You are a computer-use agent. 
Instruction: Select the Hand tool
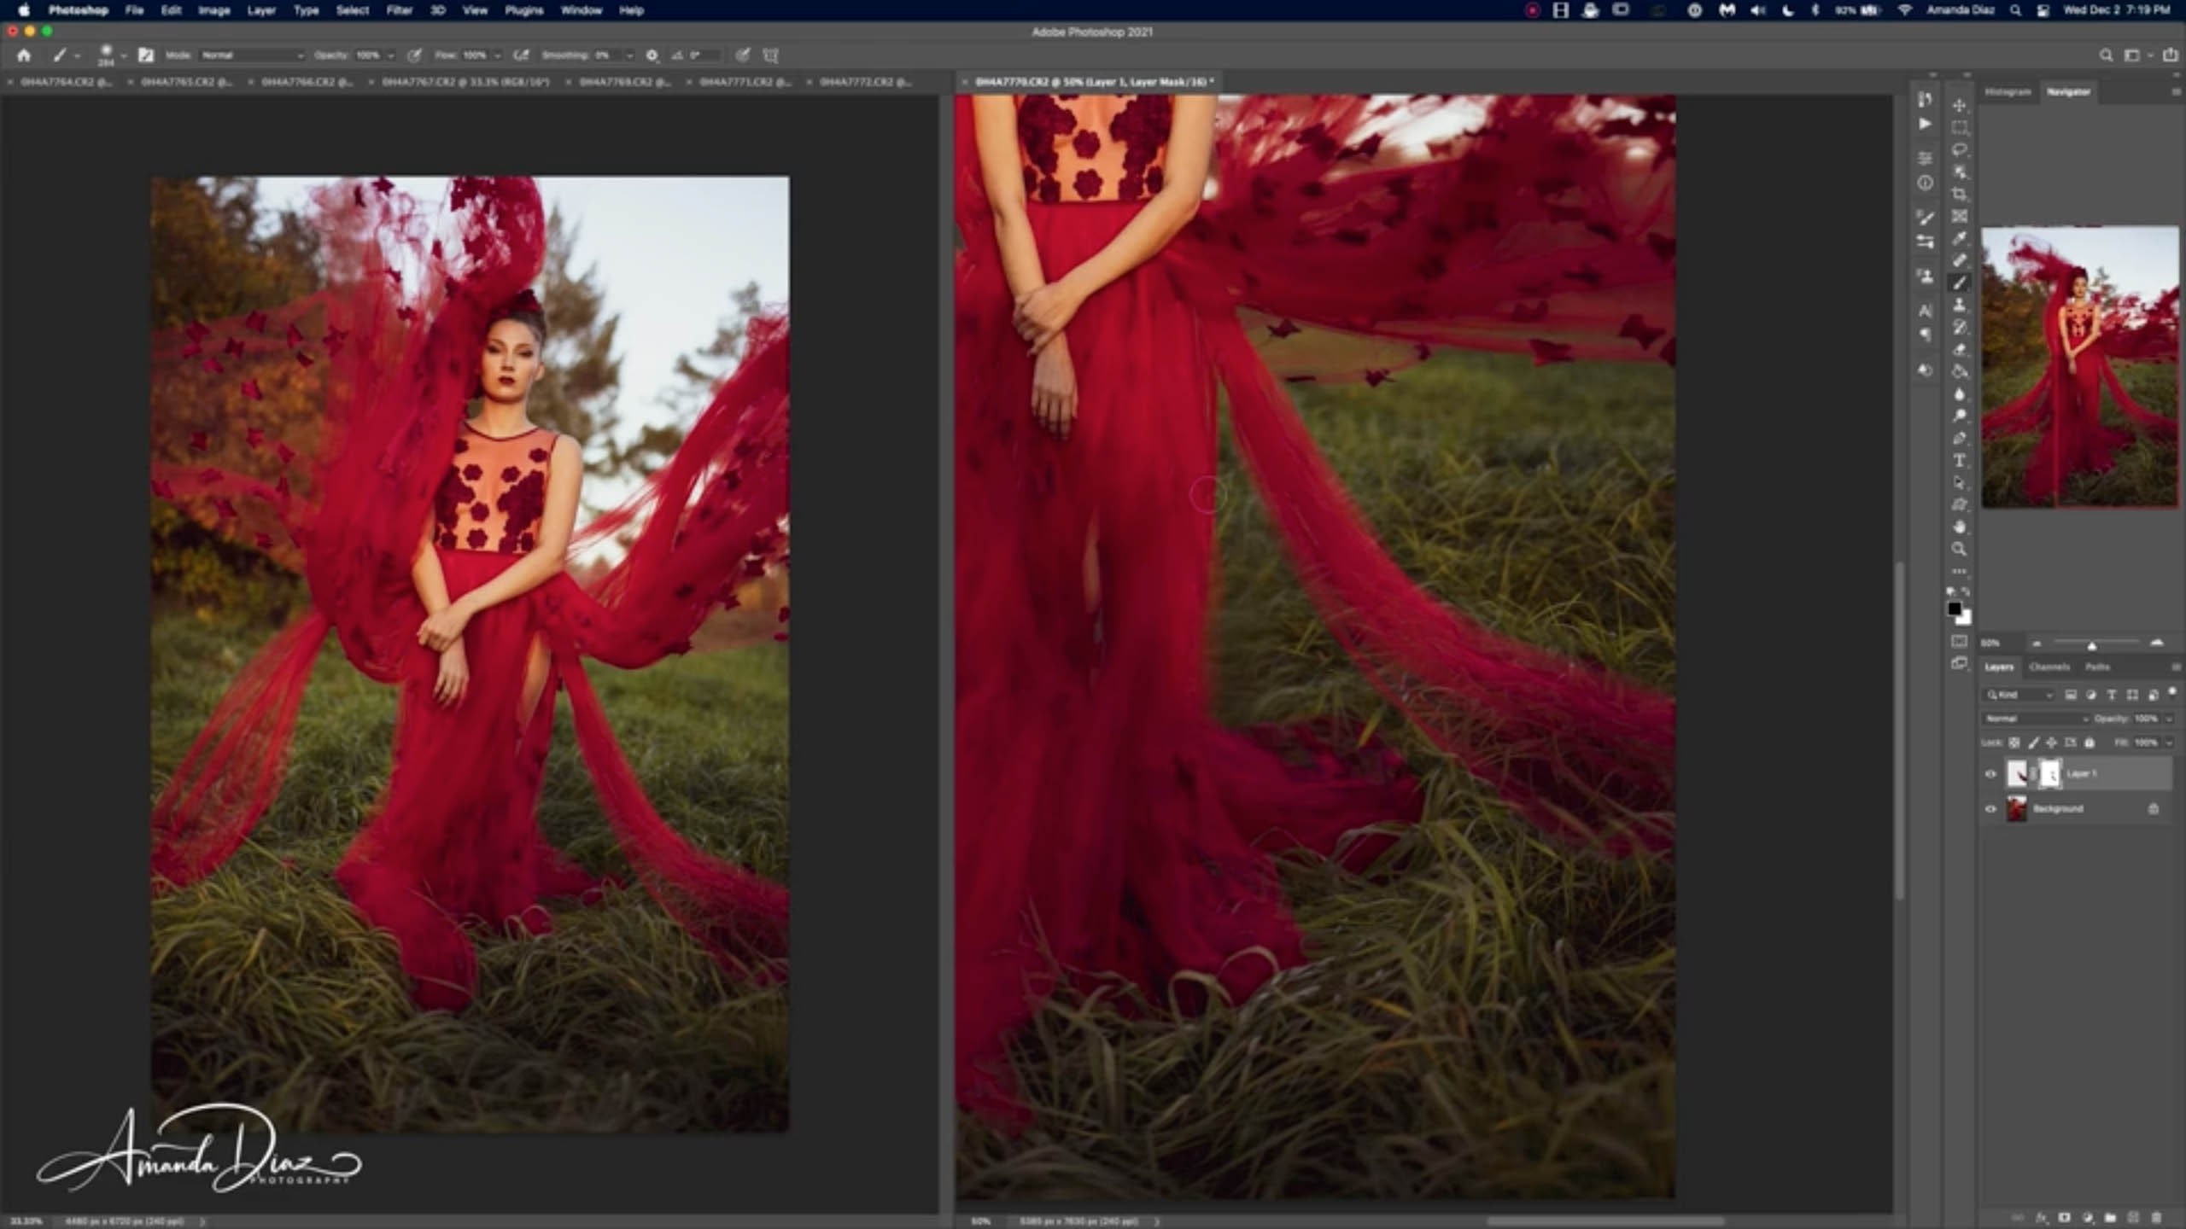click(1959, 527)
